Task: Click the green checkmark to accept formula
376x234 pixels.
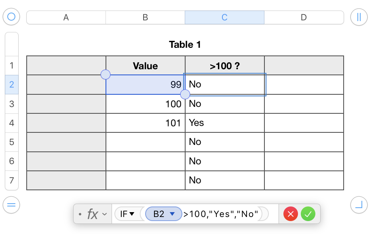Action: click(x=308, y=214)
